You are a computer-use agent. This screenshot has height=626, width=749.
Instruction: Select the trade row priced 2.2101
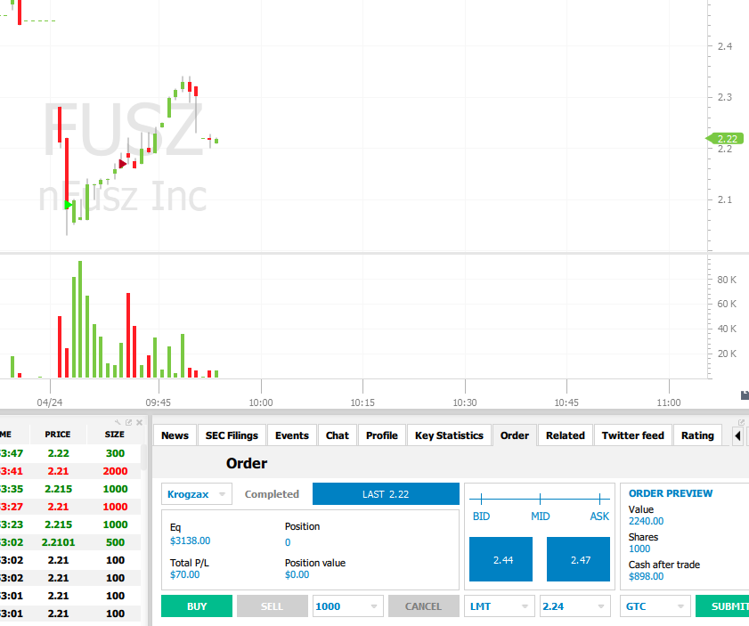pyautogui.click(x=70, y=542)
